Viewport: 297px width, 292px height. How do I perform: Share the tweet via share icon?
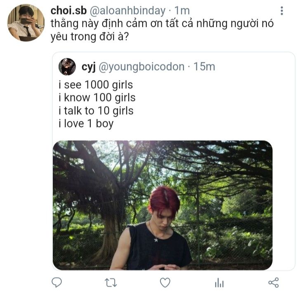(x=273, y=283)
